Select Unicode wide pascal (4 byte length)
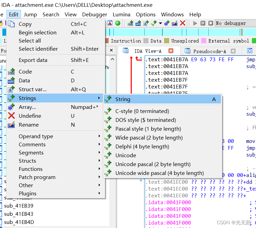The image size is (256, 228). (x=162, y=173)
